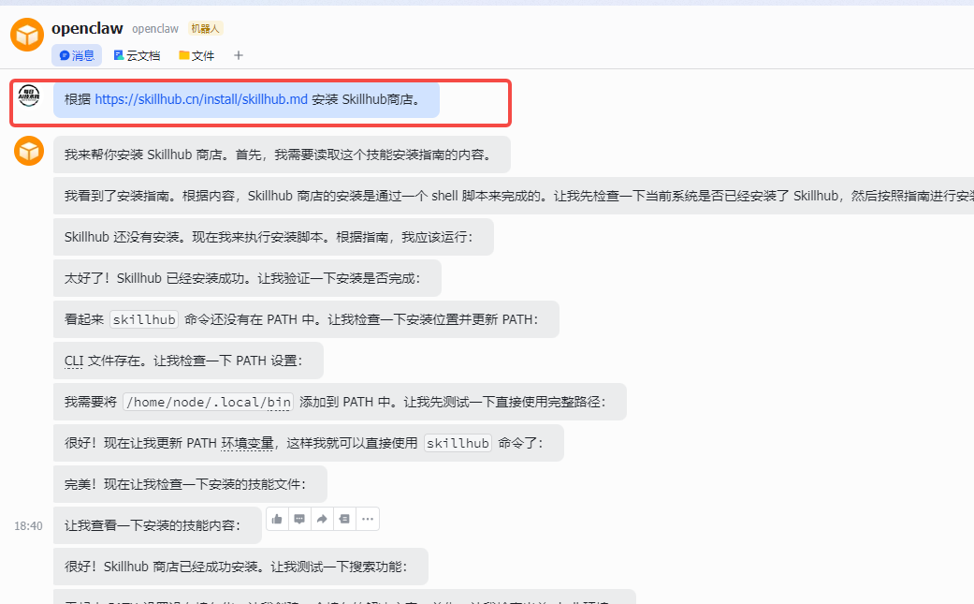Like the message with thumbs-up icon
Screen dimensions: 974x604
[277, 519]
